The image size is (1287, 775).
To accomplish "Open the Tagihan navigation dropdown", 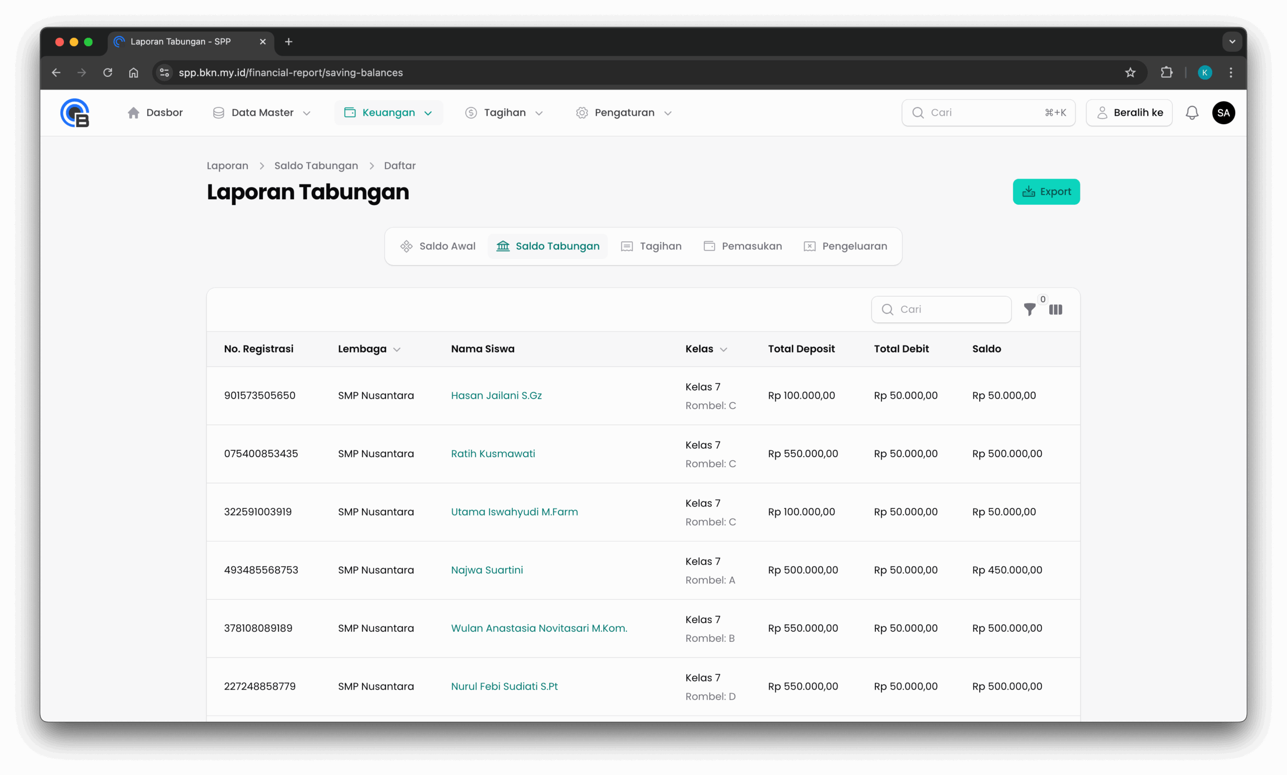I will [504, 113].
